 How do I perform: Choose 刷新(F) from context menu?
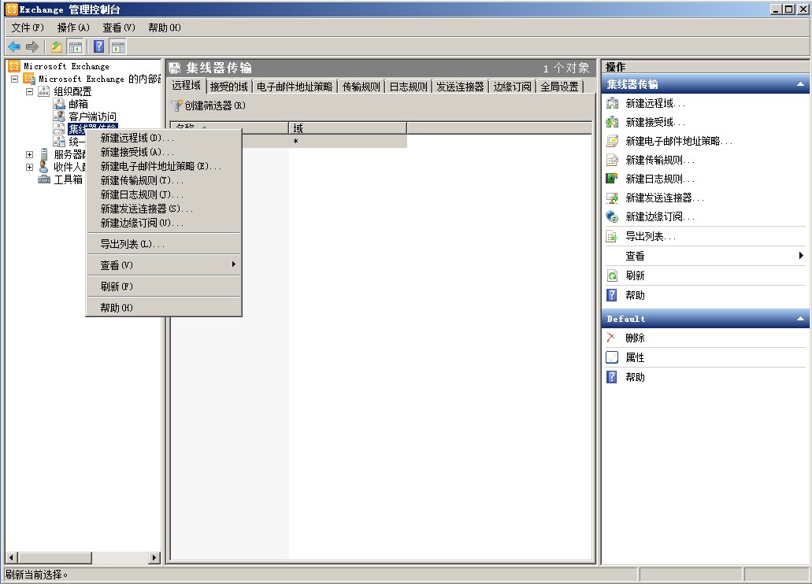pos(164,286)
